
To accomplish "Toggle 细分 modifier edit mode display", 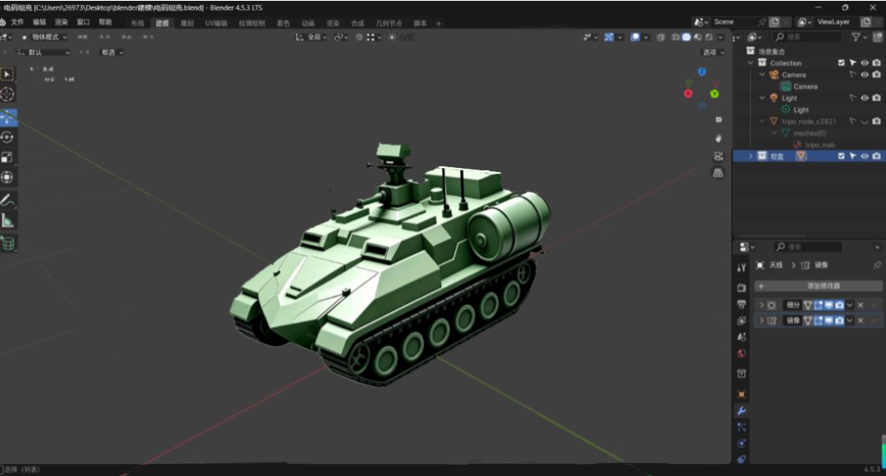I will coord(818,305).
